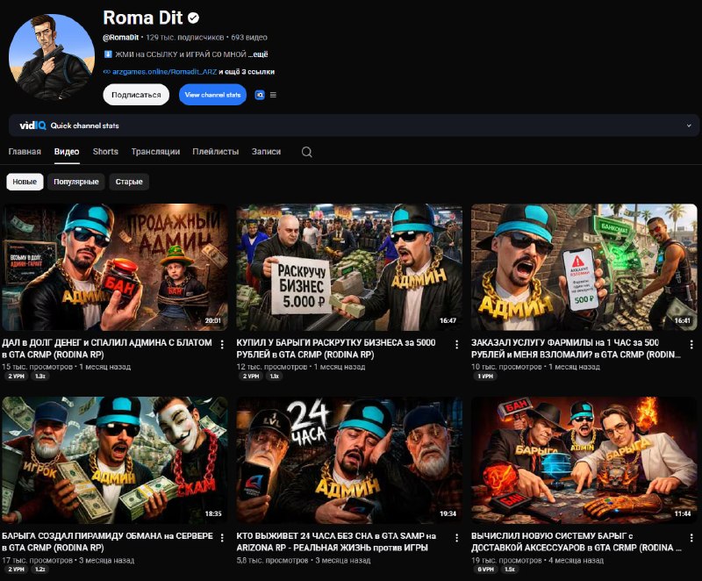Click the vidIQ logo in Quick channel stats bar
The image size is (702, 581).
pyautogui.click(x=32, y=126)
